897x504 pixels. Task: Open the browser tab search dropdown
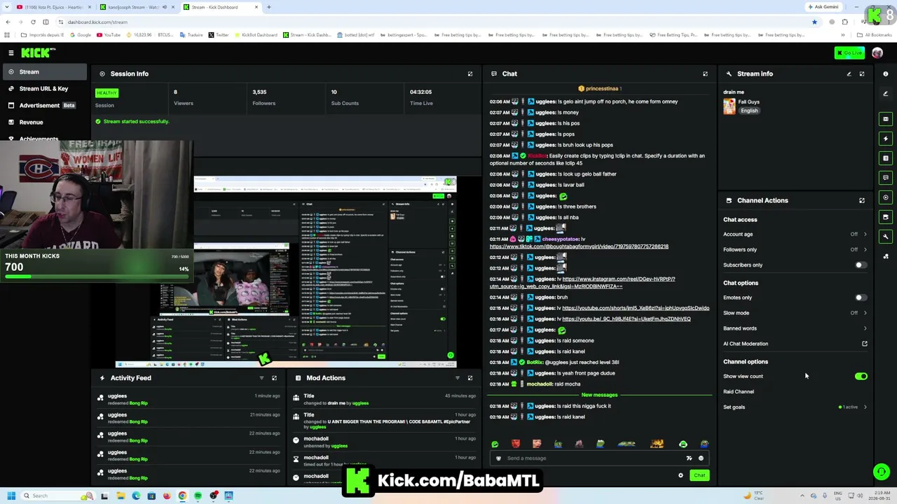(x=6, y=7)
